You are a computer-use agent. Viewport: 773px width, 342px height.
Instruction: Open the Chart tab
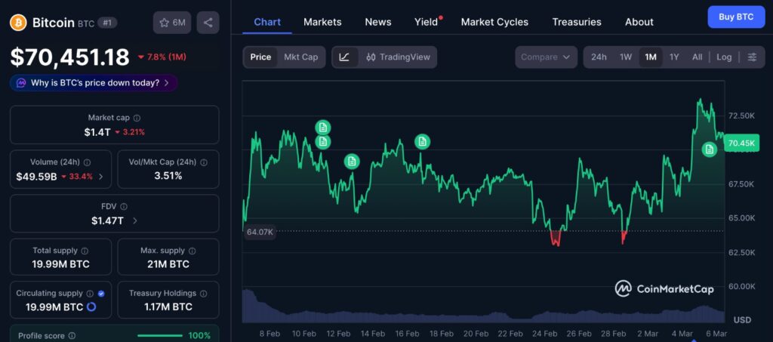(x=267, y=22)
